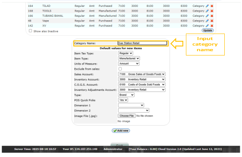Delete the Vape category row
The image size is (242, 157).
coord(212,21)
